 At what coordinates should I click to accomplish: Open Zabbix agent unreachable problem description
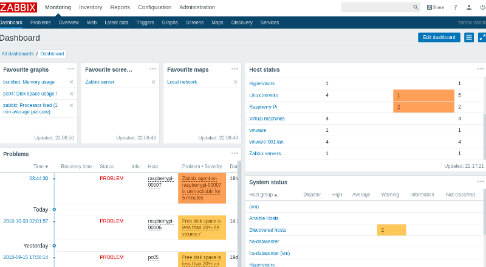202,188
